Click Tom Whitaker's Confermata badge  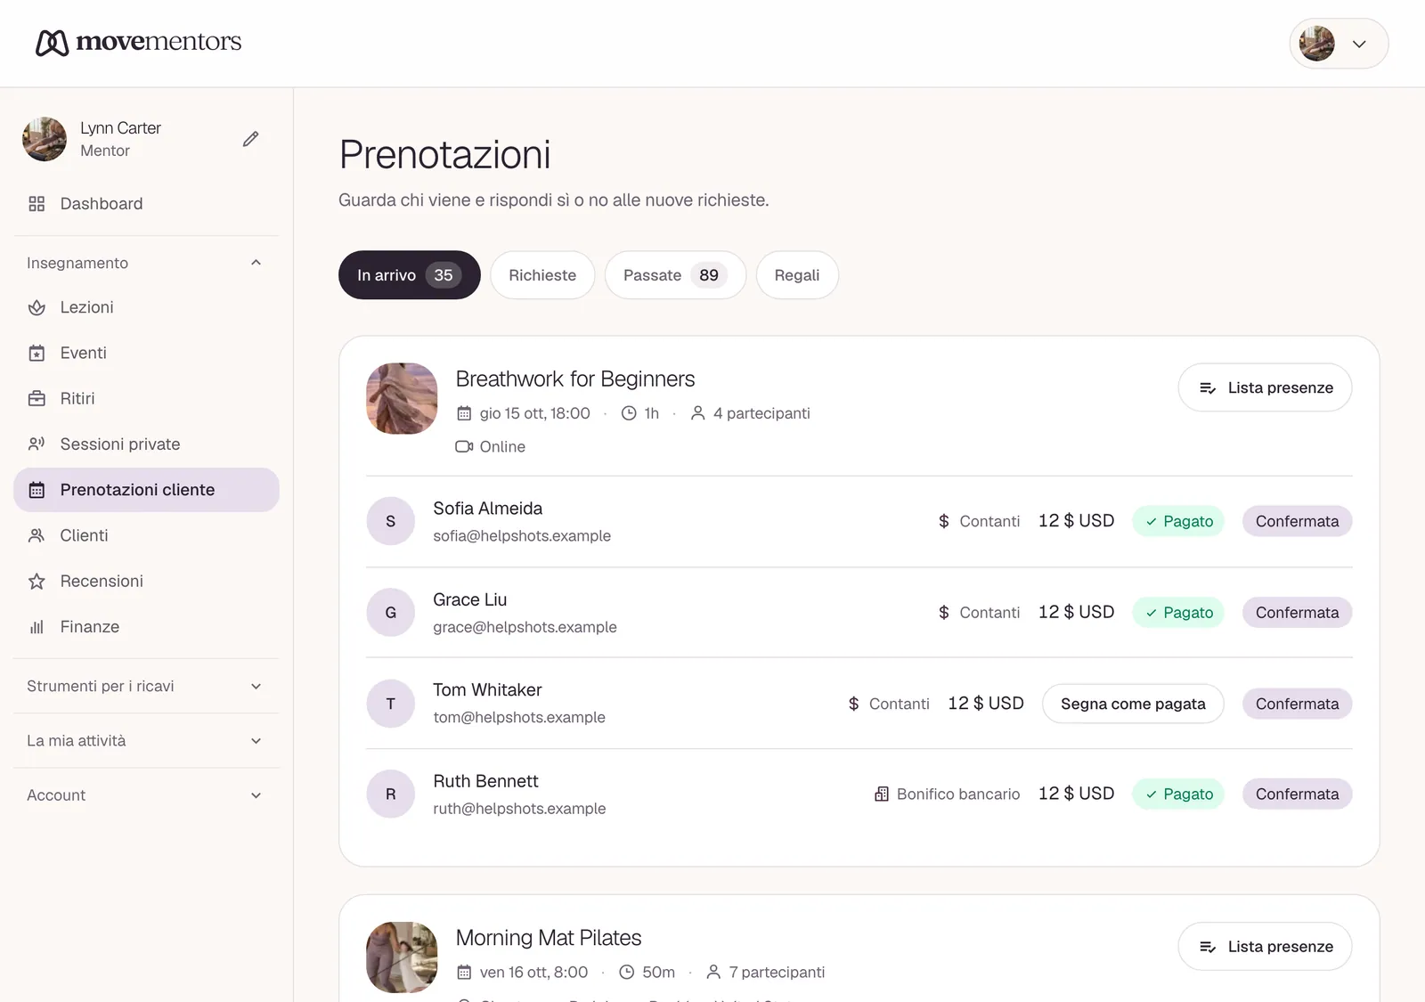tap(1297, 704)
